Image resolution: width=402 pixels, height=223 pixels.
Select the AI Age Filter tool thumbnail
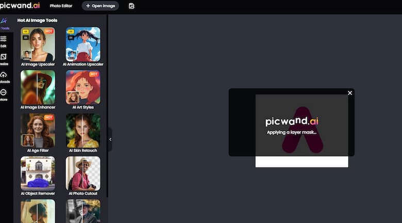38,131
